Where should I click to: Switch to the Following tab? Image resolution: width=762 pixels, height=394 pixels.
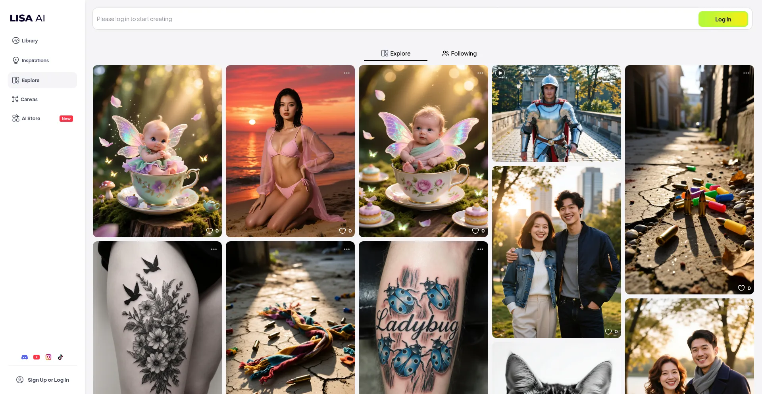(459, 54)
